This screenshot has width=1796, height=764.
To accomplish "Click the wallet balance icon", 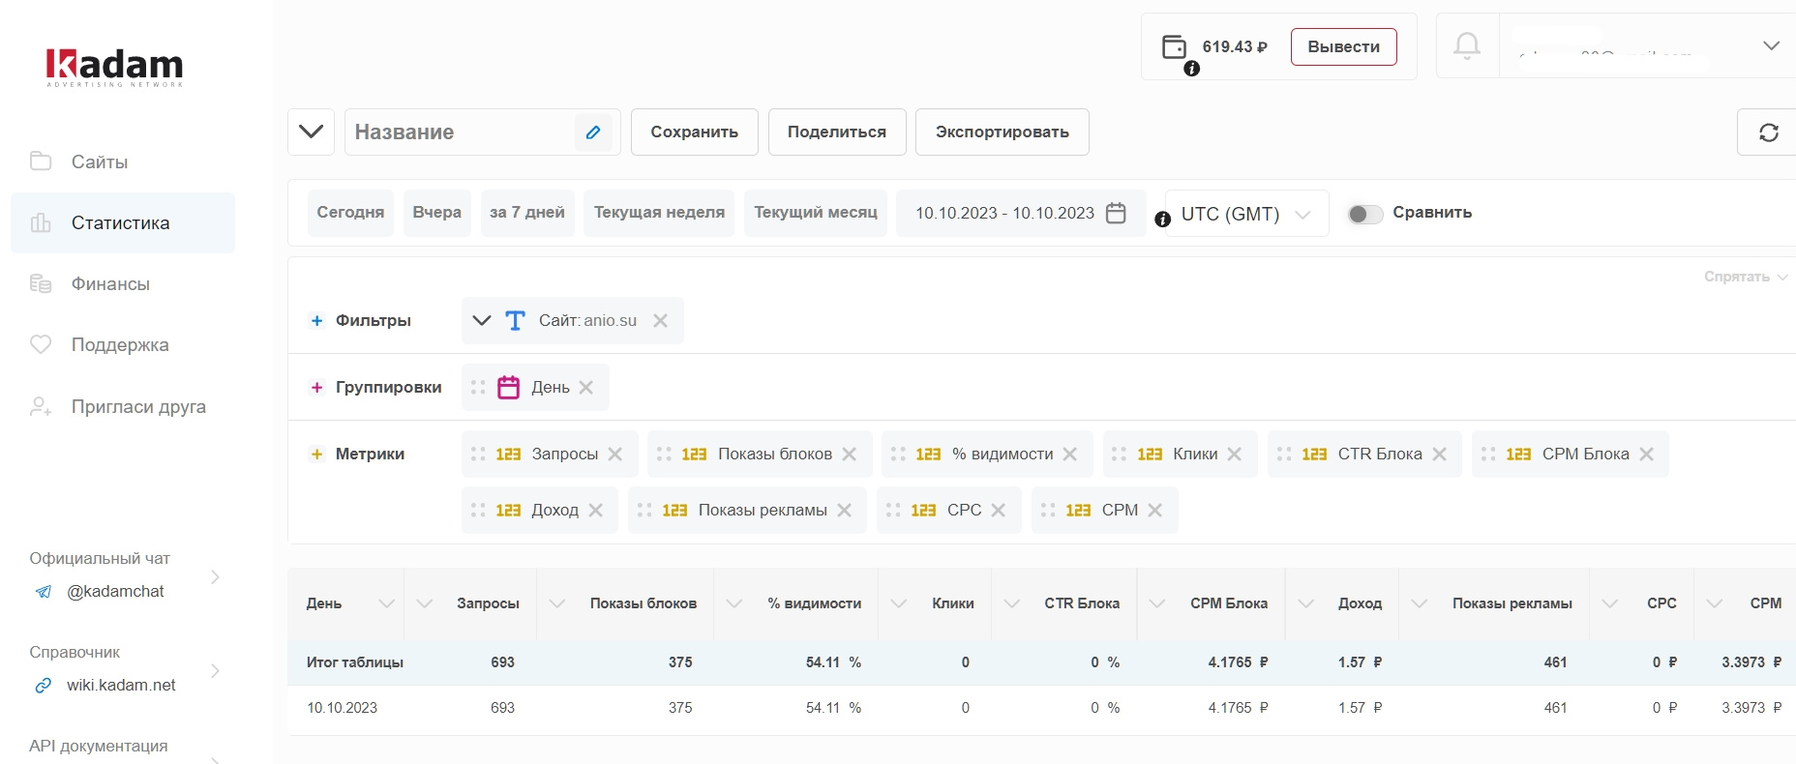I will coord(1174,46).
